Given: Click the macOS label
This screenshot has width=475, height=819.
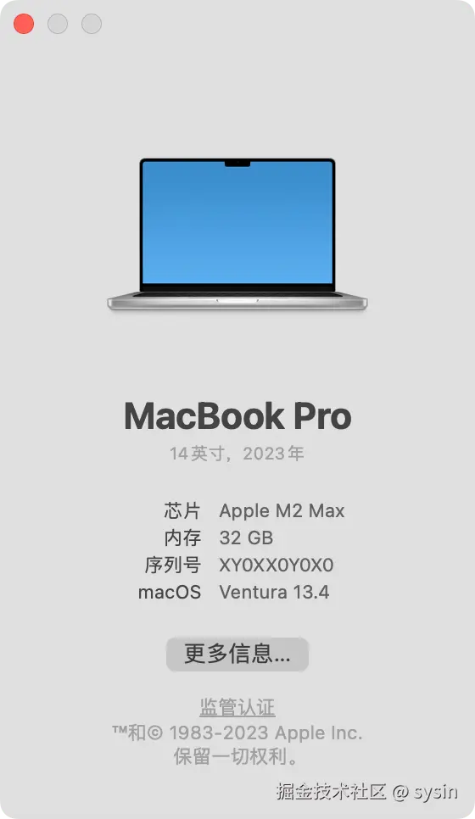Looking at the screenshot, I should [x=170, y=593].
